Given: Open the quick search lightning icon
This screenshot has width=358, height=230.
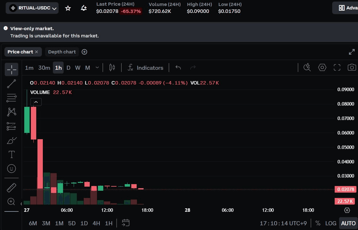Looking at the screenshot, I should 307,68.
